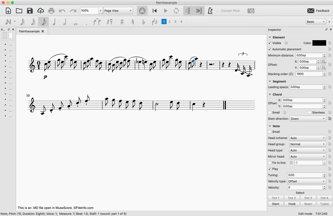Click the Print icon in toolbar
The width and height of the screenshot is (333, 216).
point(51,11)
